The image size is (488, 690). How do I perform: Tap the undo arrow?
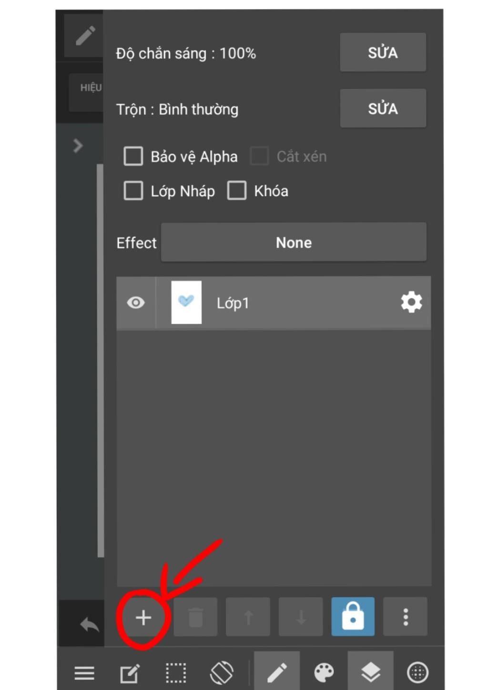(89, 624)
